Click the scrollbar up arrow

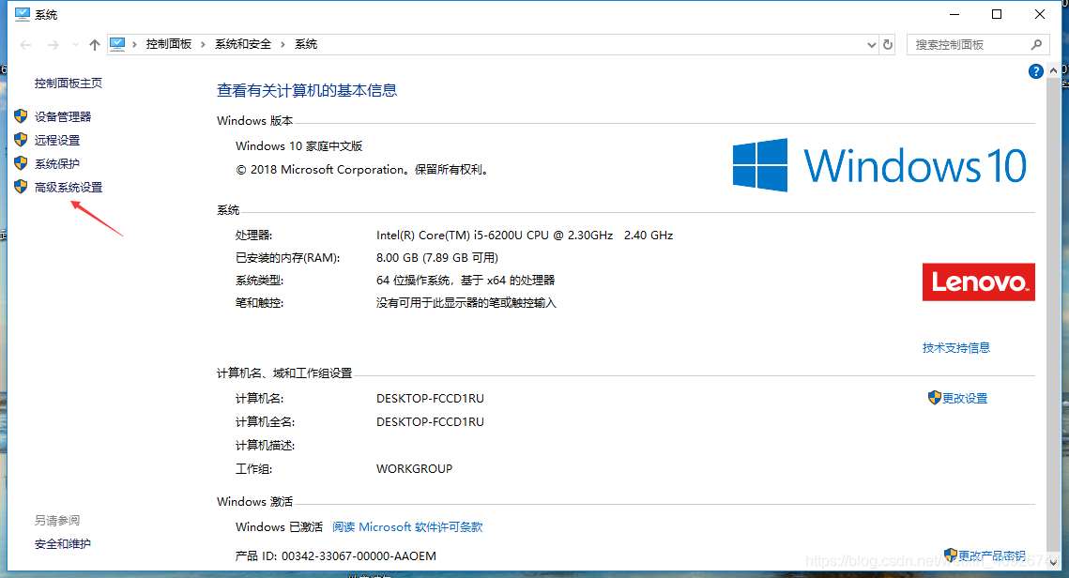tap(1054, 70)
